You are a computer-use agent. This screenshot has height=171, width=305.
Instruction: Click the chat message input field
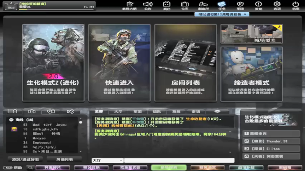click(x=179, y=160)
